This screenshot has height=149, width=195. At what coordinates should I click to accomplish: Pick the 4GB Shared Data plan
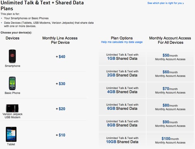(x=122, y=90)
